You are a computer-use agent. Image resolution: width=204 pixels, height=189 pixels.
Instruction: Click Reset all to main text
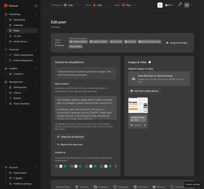pos(70,144)
